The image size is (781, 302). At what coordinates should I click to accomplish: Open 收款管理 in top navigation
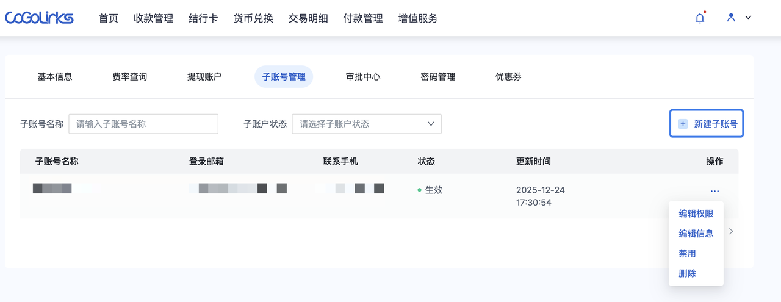pyautogui.click(x=154, y=18)
